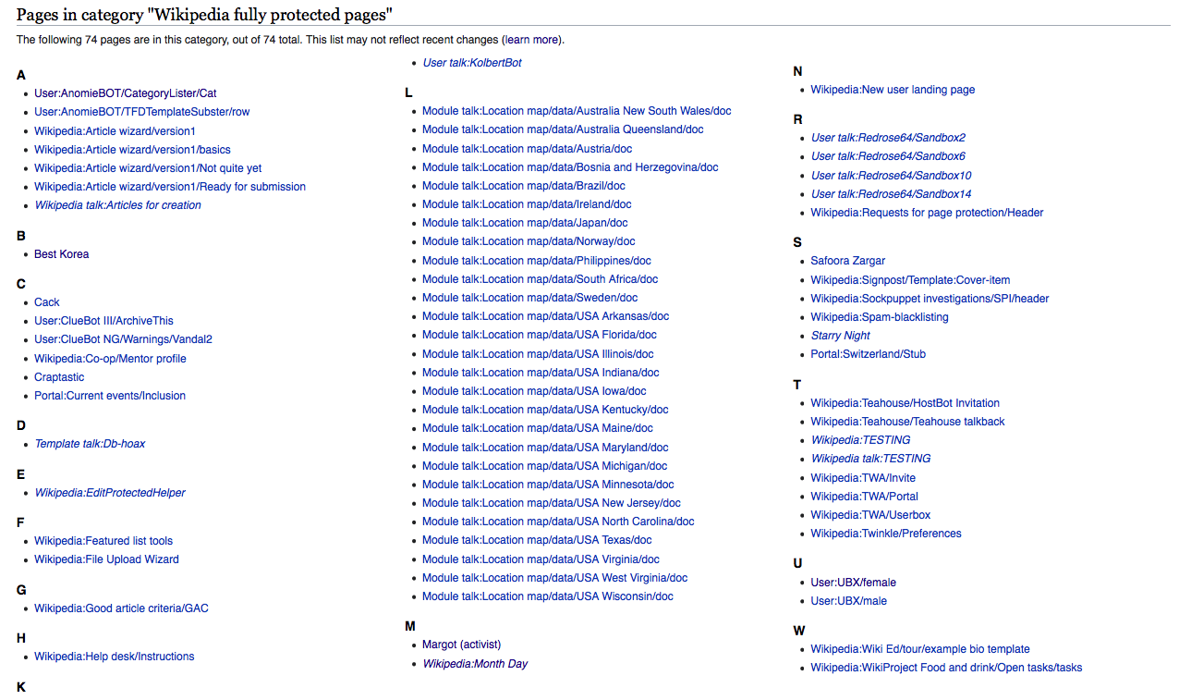This screenshot has height=700, width=1179.
Task: Select Wikipedia:Twinkle/Preferences link
Action: click(885, 534)
